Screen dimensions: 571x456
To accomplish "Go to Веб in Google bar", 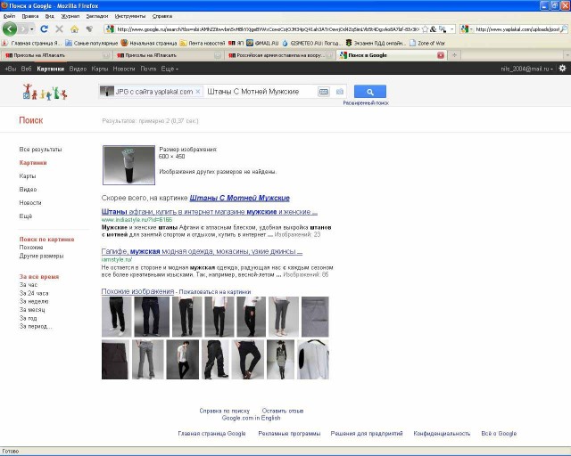I will [26, 69].
